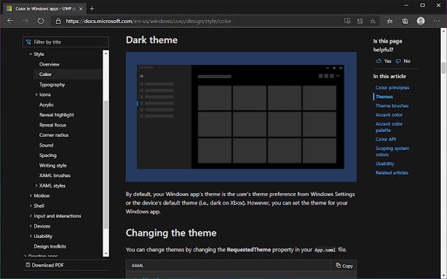The height and width of the screenshot is (279, 447).
Task: Vote Yes on page helpfulness
Action: click(383, 61)
